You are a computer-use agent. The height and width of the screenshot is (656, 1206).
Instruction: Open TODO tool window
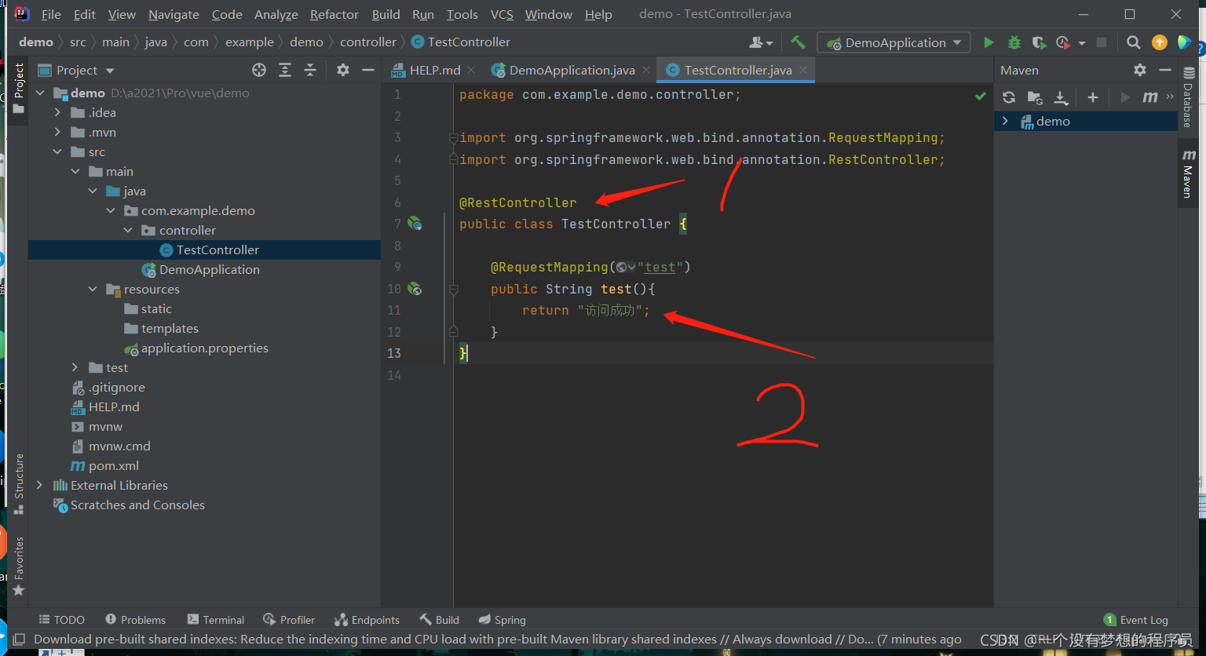pyautogui.click(x=61, y=620)
